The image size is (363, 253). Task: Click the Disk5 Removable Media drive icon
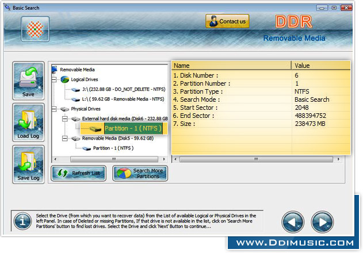[76, 139]
